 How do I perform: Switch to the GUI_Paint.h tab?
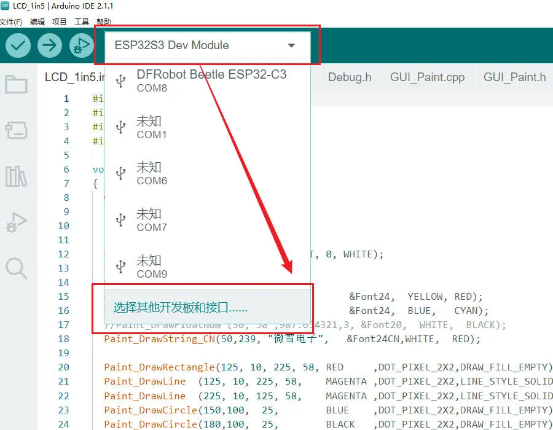[x=514, y=77]
